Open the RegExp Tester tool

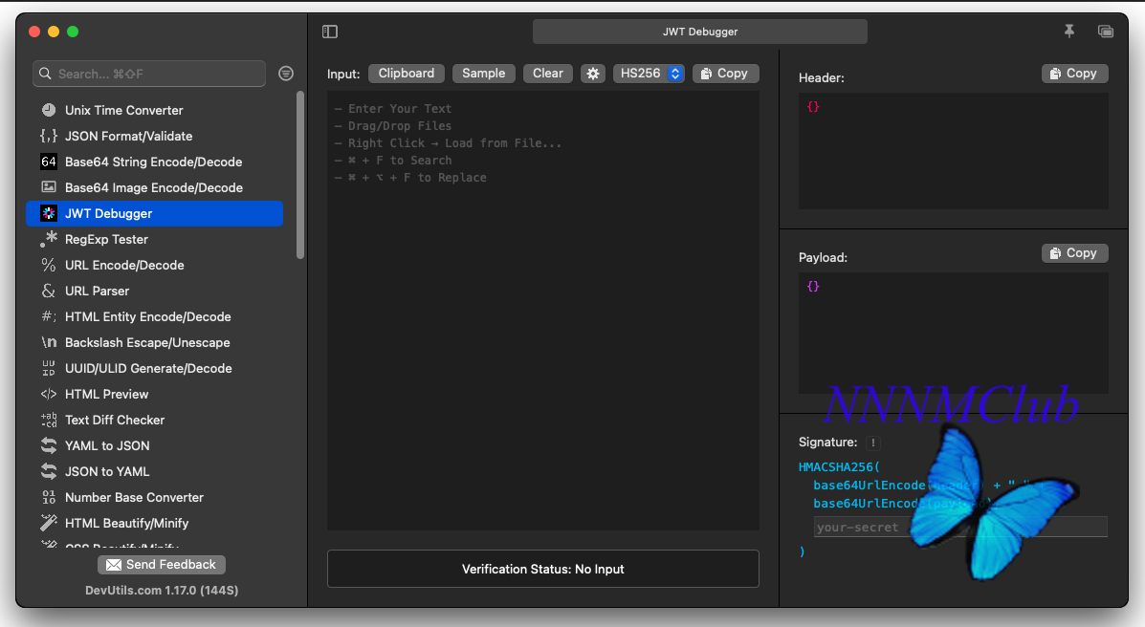coord(106,239)
